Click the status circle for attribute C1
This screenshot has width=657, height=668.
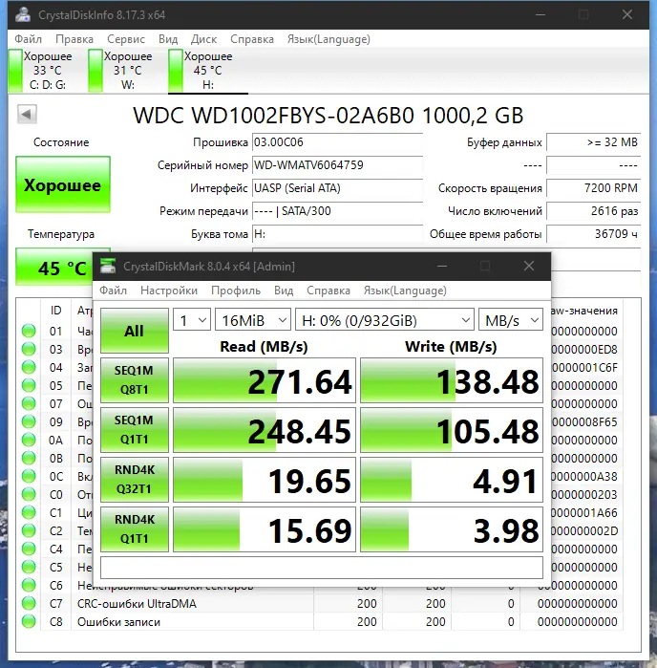tap(29, 512)
